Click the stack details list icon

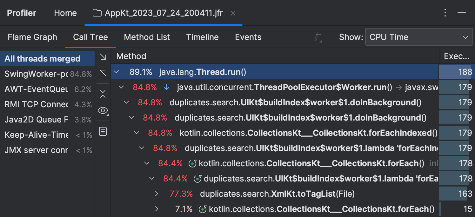pyautogui.click(x=103, y=131)
